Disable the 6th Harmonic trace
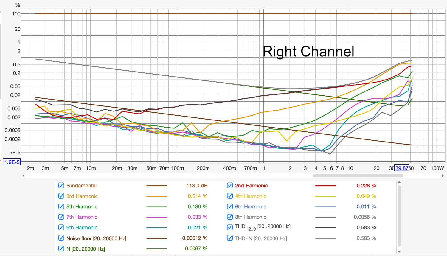Screen dimensions: 447x256 click(x=230, y=206)
